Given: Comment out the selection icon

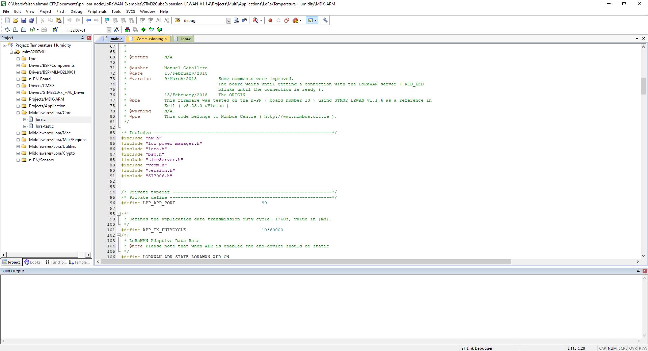Looking at the screenshot, I should pyautogui.click(x=159, y=21).
